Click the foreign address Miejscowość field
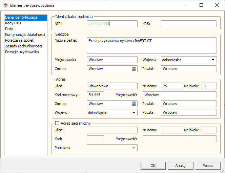 [180, 139]
